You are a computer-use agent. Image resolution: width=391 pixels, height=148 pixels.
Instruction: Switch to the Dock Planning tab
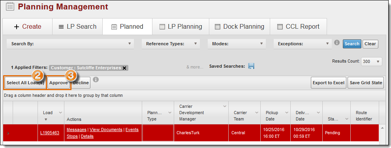tap(240, 27)
